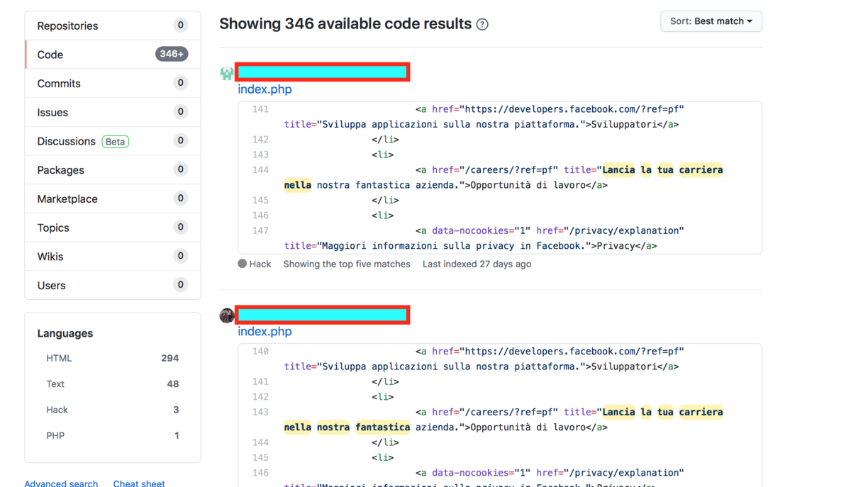Click line number 144 in first result
The width and height of the screenshot is (851, 487).
pyautogui.click(x=260, y=170)
